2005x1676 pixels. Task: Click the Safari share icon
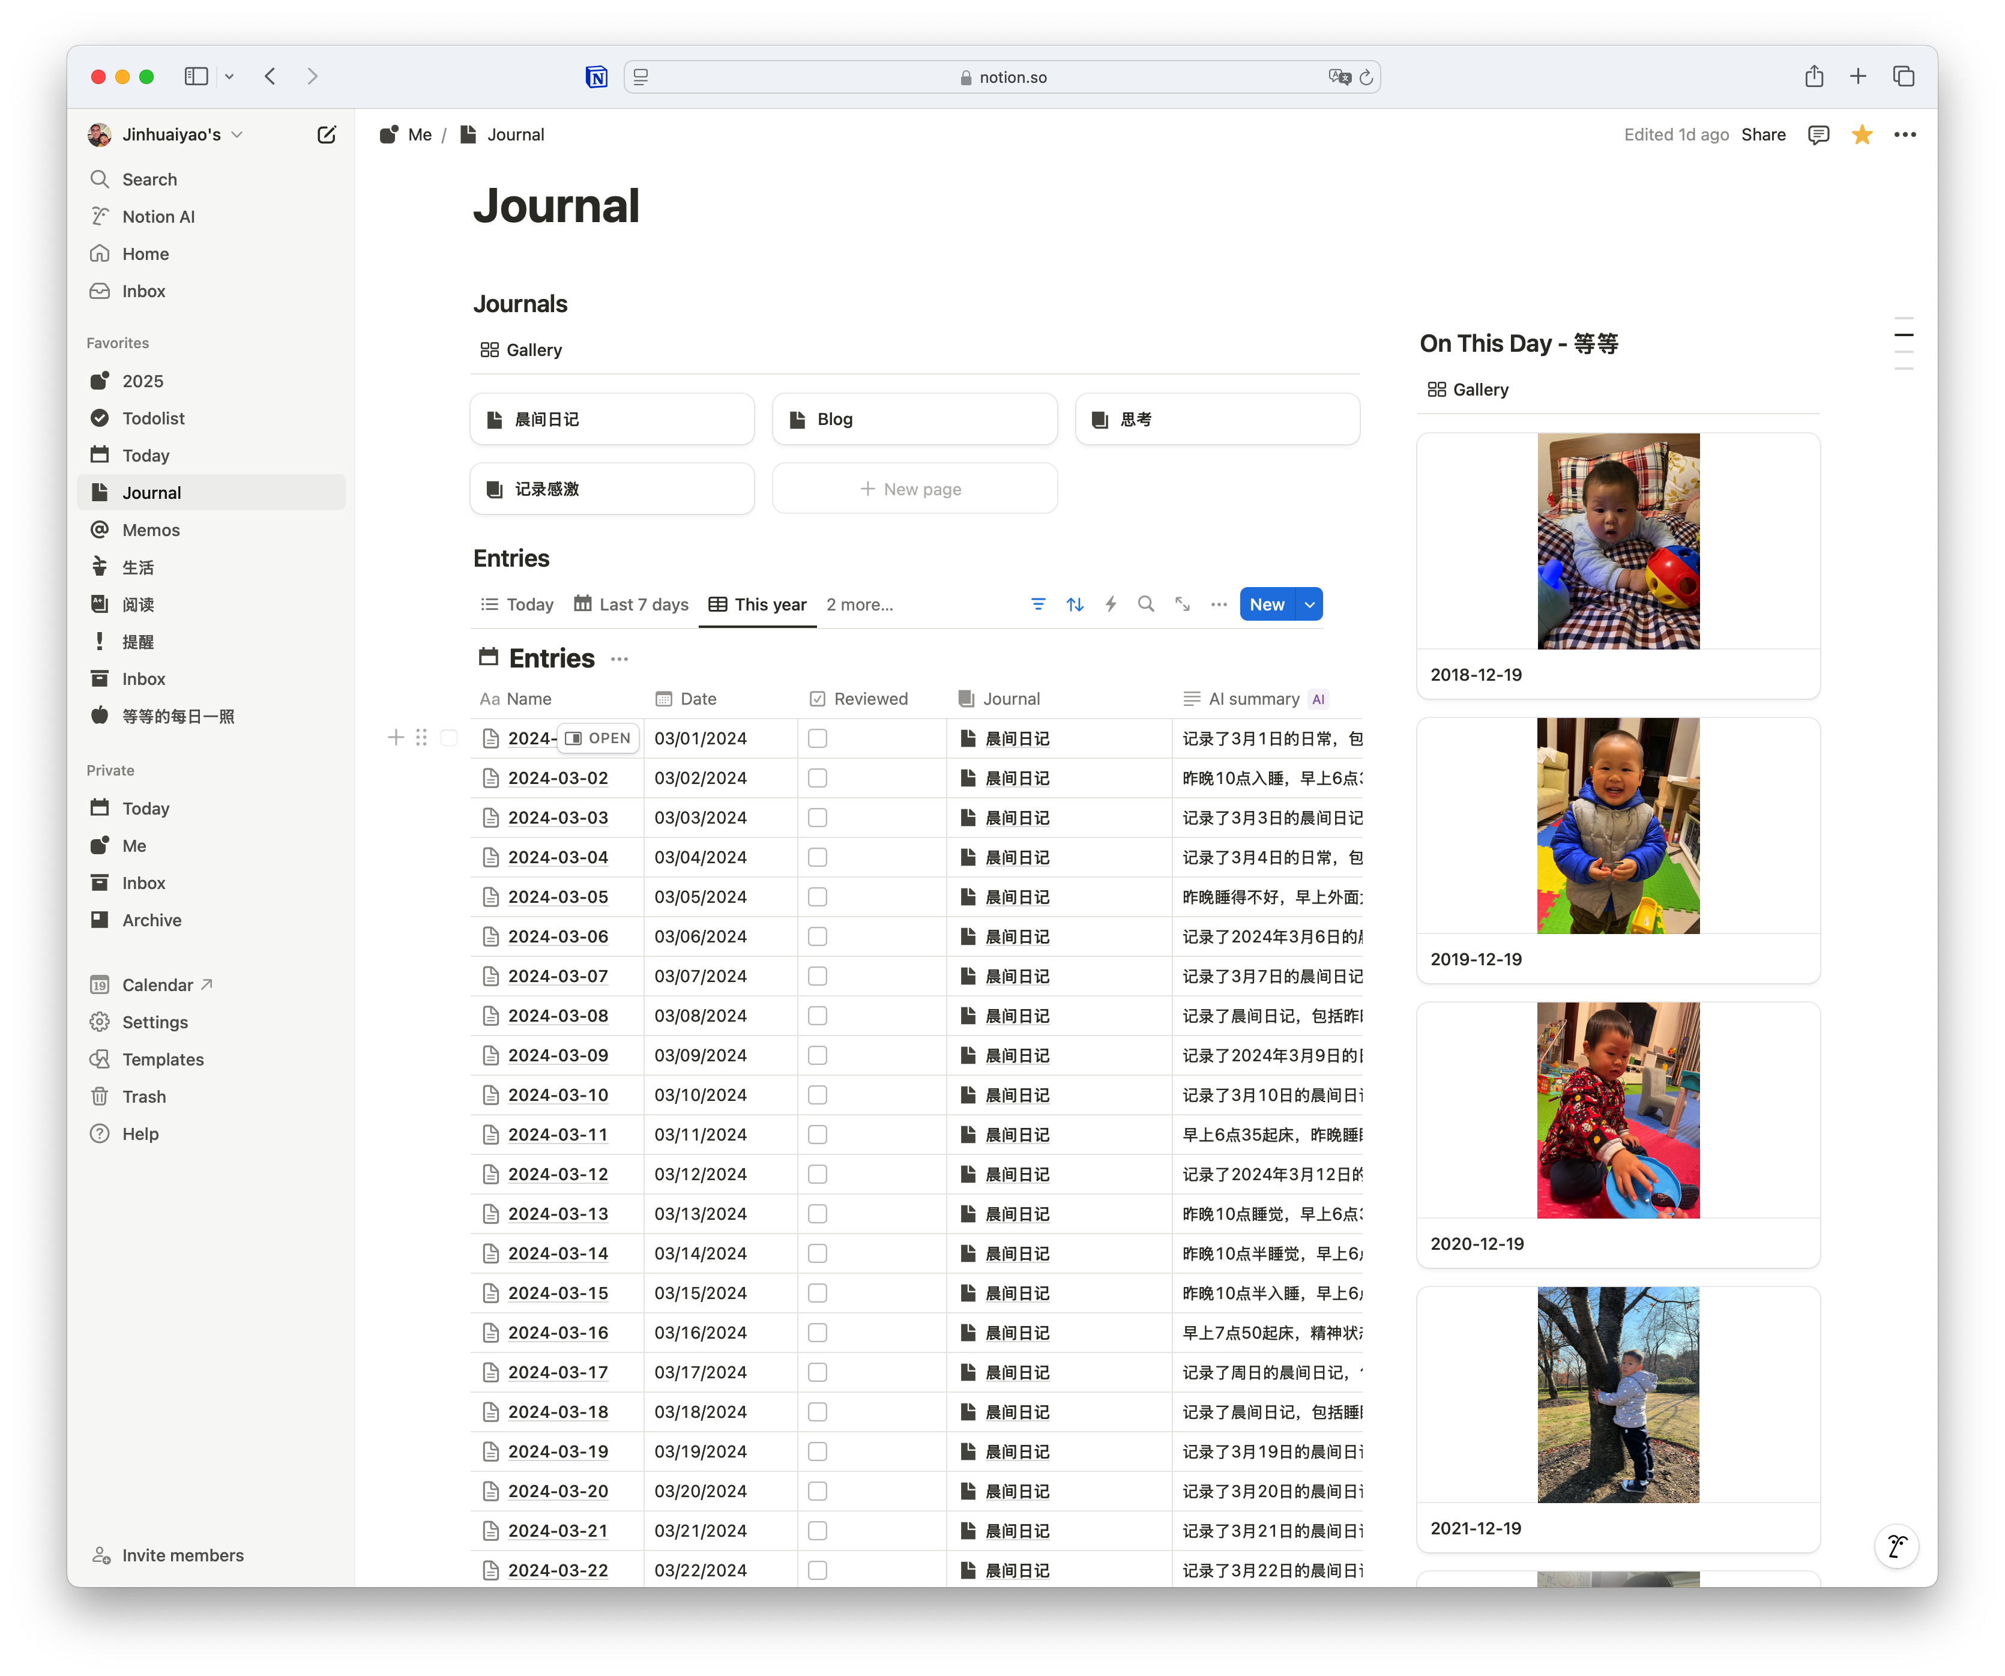click(x=1814, y=76)
